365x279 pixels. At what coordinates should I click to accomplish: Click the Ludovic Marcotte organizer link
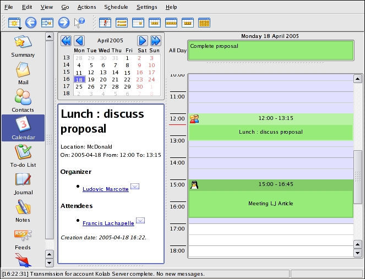pyautogui.click(x=105, y=189)
